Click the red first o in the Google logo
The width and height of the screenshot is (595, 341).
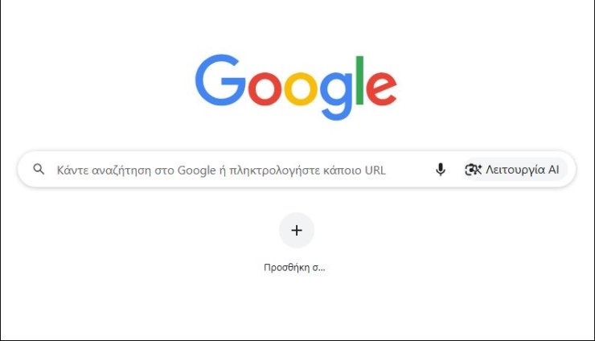[x=265, y=88]
